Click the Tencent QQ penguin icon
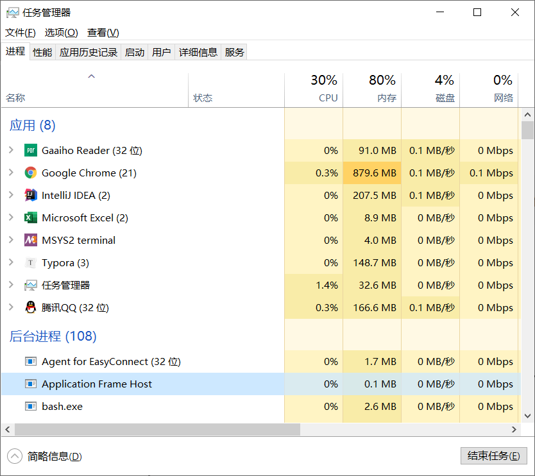The width and height of the screenshot is (535, 476). (31, 307)
